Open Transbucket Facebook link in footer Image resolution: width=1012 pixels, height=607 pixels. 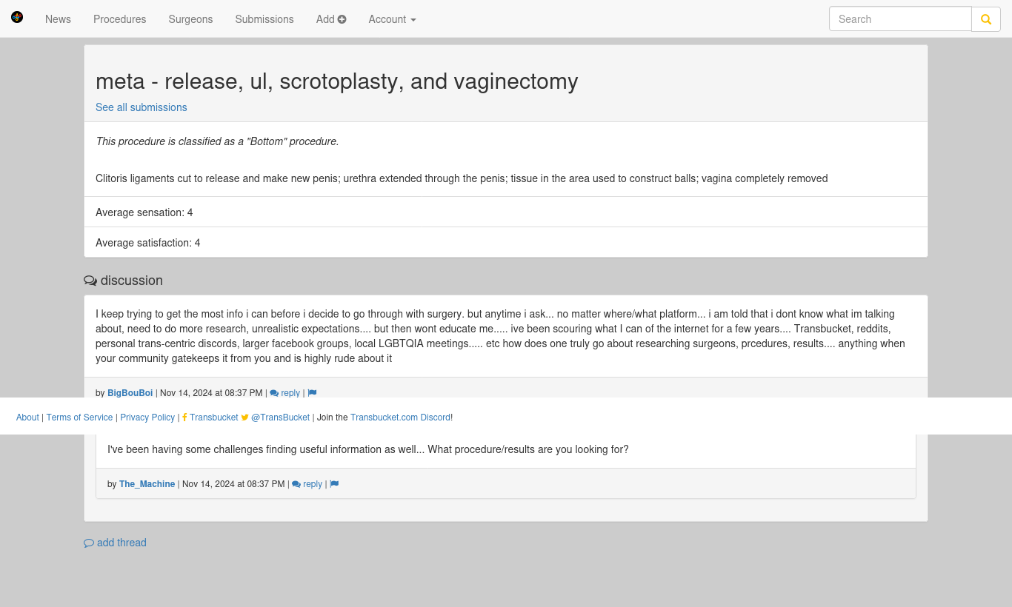point(210,417)
